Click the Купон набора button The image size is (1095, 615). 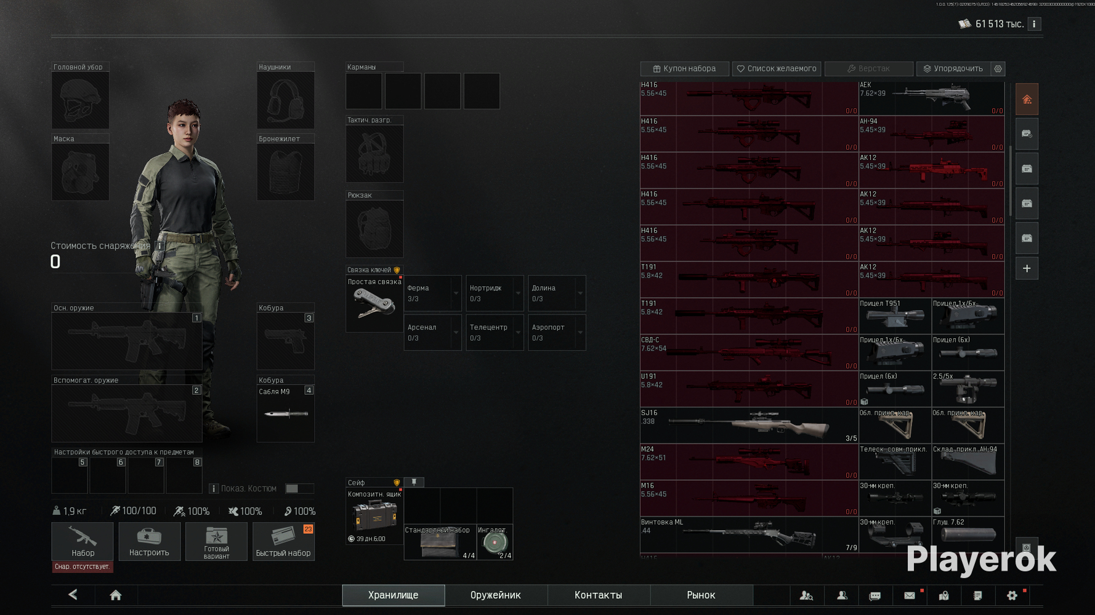pos(685,69)
